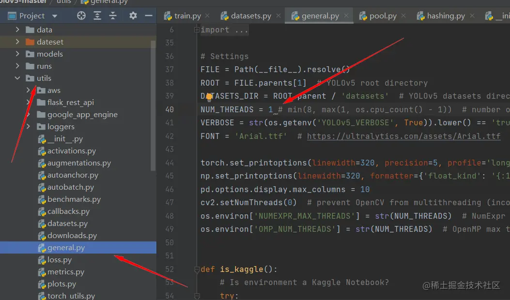Click the Expand All icon in Project panel
Image resolution: width=510 pixels, height=300 pixels.
(x=97, y=15)
